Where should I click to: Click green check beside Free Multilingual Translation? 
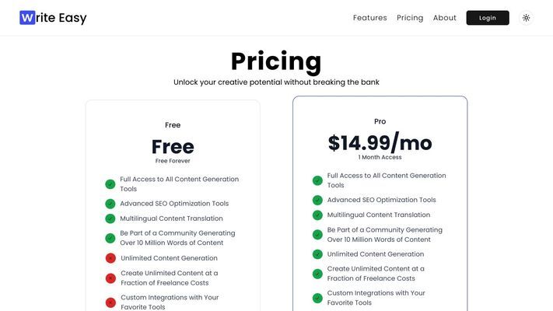tap(110, 218)
